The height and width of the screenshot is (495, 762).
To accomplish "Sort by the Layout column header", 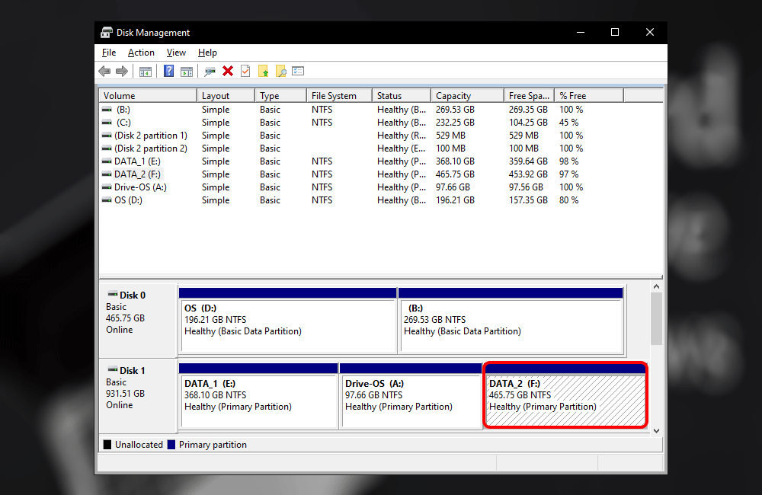I will [x=226, y=96].
